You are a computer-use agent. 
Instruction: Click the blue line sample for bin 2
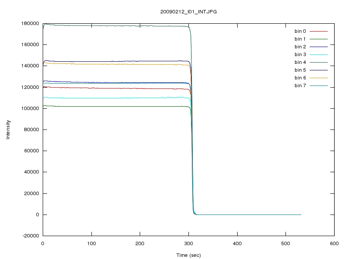tap(319, 47)
